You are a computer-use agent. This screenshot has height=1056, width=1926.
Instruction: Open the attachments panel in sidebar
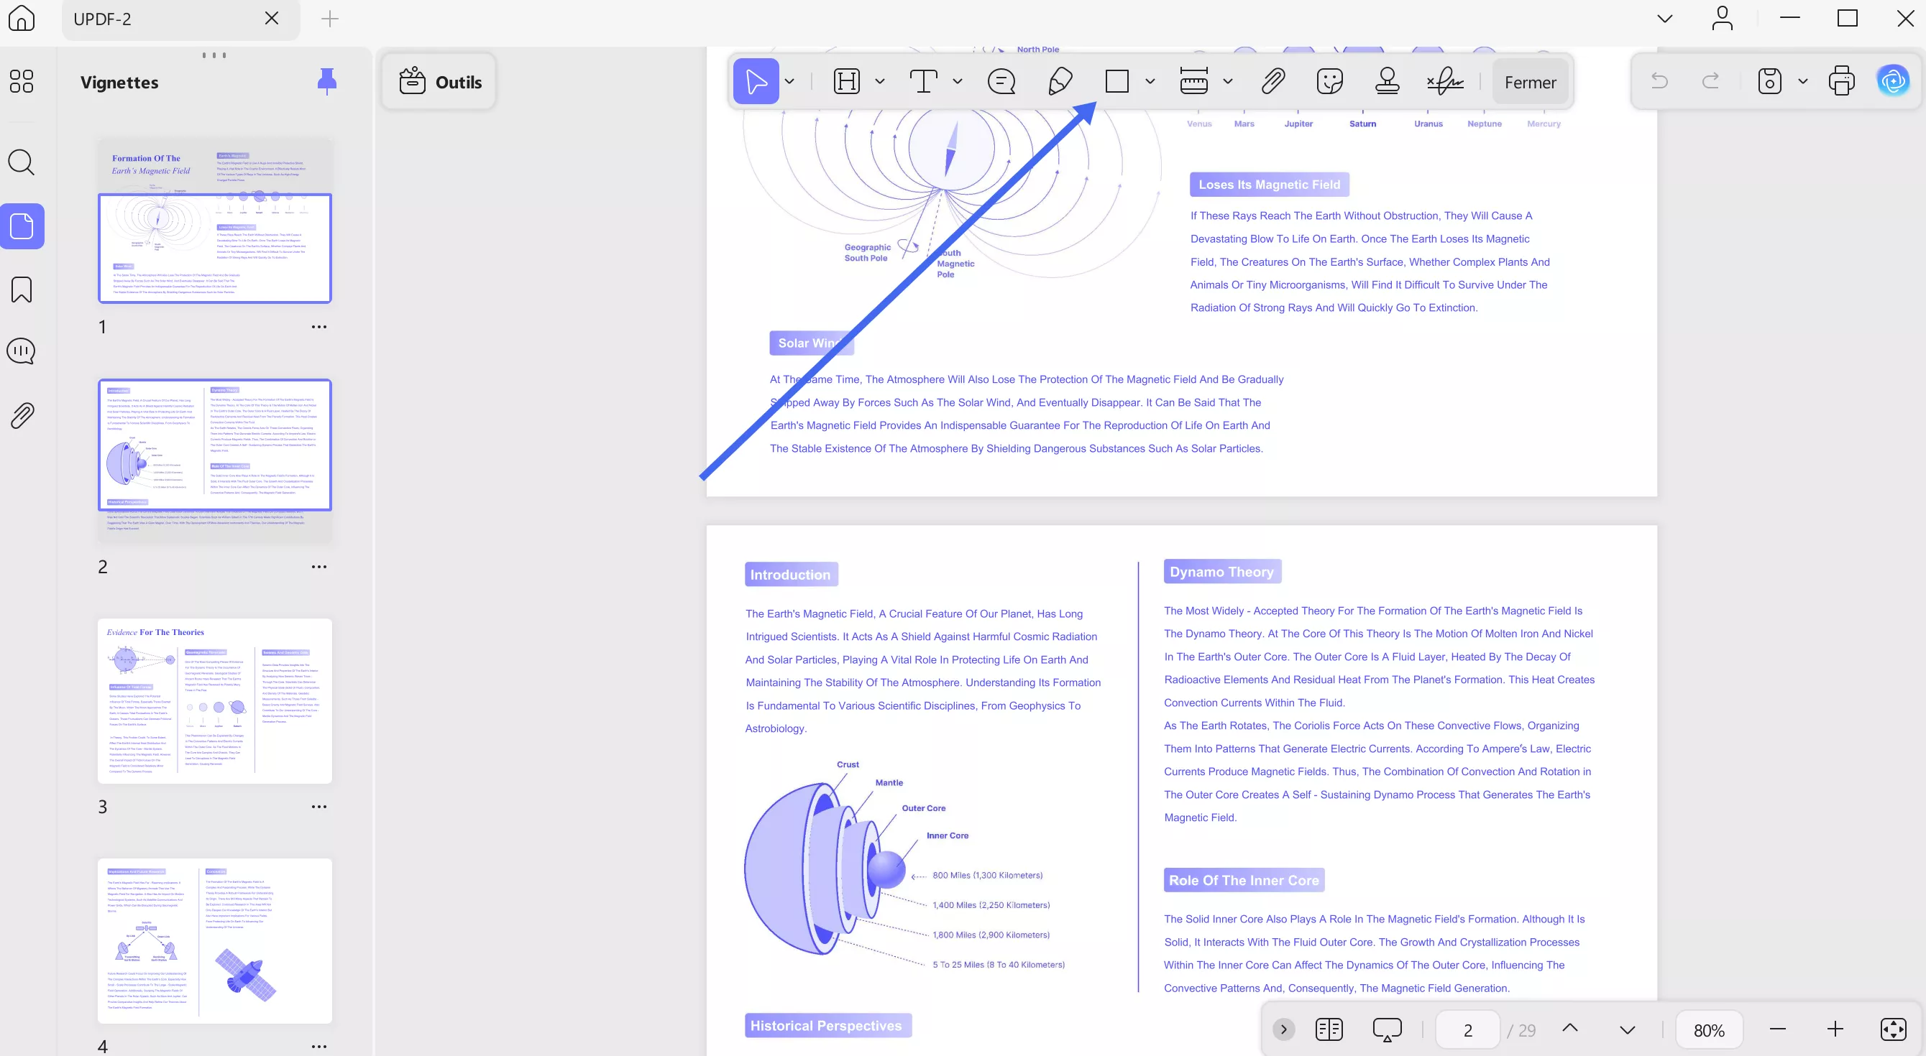(22, 415)
